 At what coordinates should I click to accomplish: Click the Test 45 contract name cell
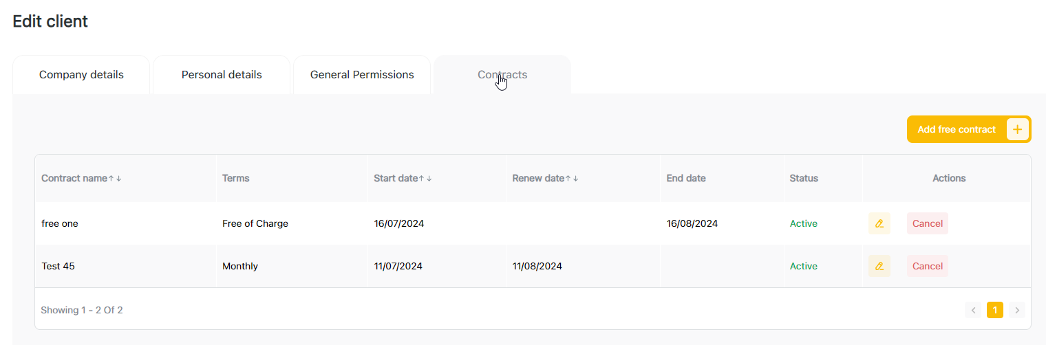tap(58, 266)
